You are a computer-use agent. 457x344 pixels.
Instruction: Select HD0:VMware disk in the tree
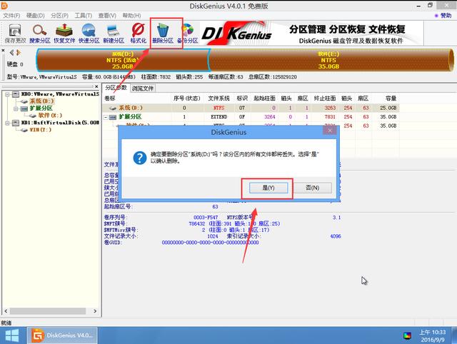coord(60,94)
